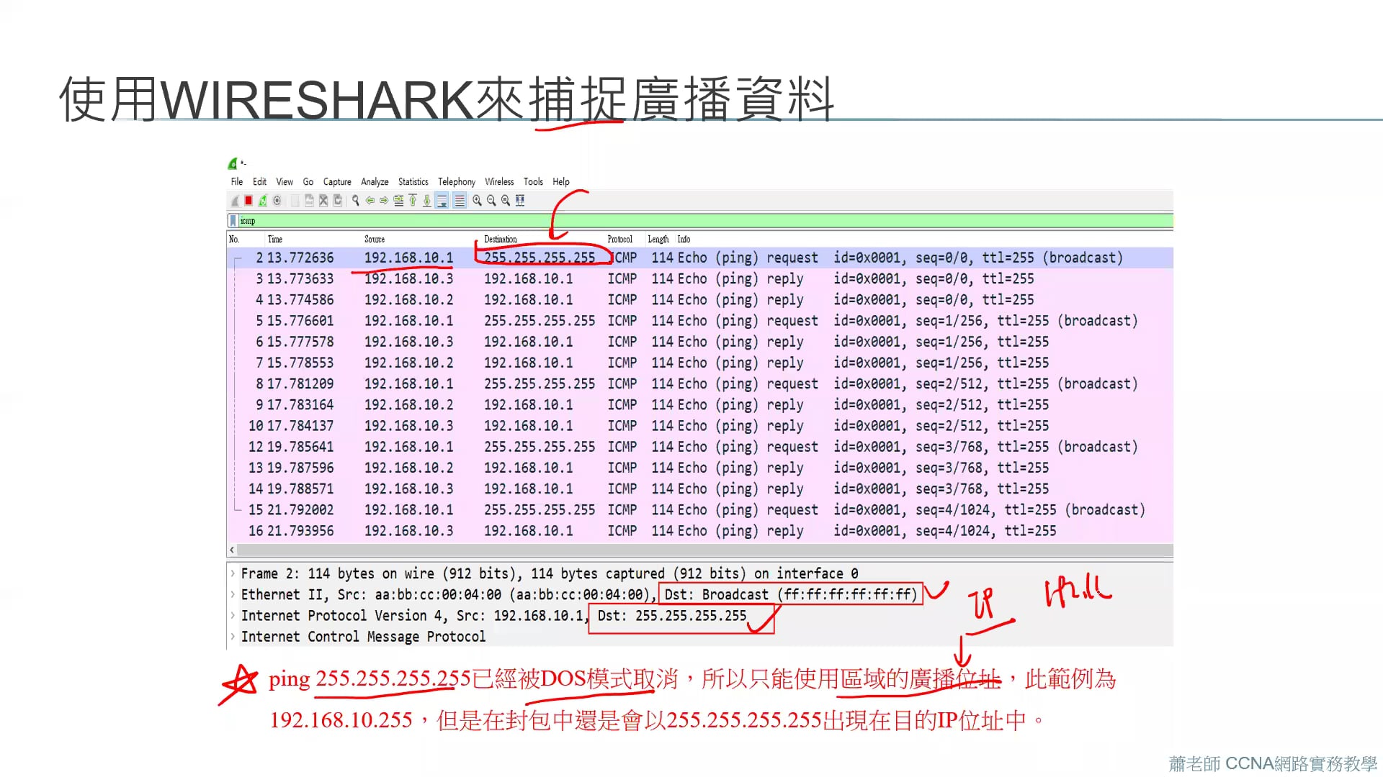Expand the Frame 2 details row
This screenshot has height=777, width=1383.
(x=233, y=574)
